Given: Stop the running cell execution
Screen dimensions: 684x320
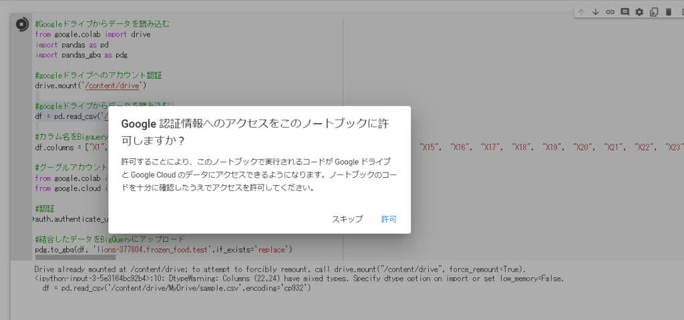Looking at the screenshot, I should pyautogui.click(x=21, y=25).
